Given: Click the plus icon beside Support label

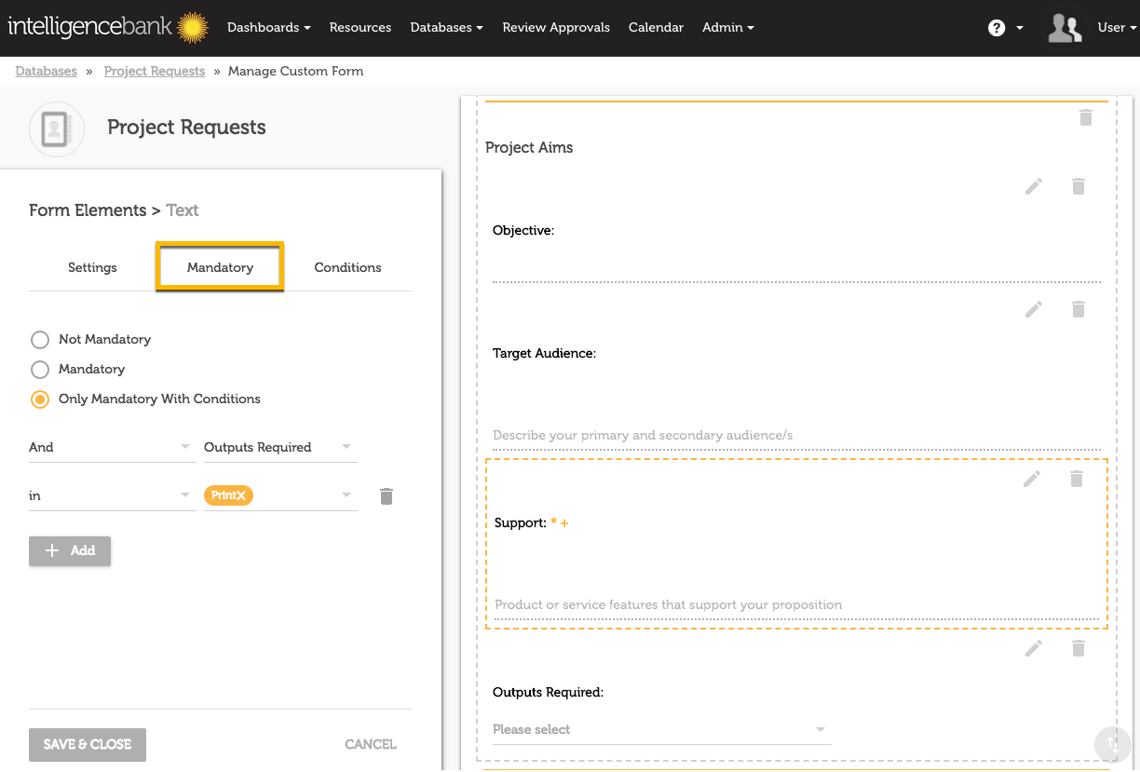Looking at the screenshot, I should [564, 523].
